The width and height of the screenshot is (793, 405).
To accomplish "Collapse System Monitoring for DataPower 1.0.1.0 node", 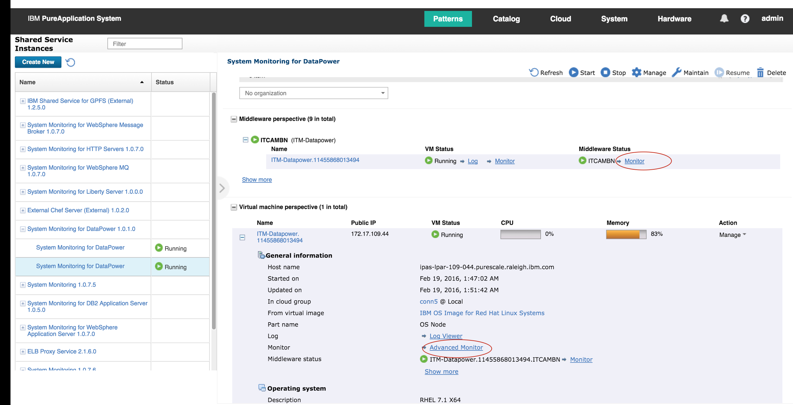I will coord(23,229).
